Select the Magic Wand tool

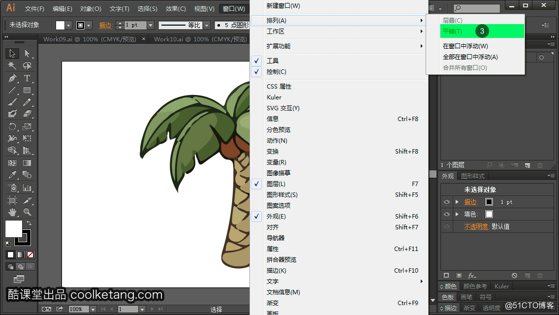pos(12,65)
